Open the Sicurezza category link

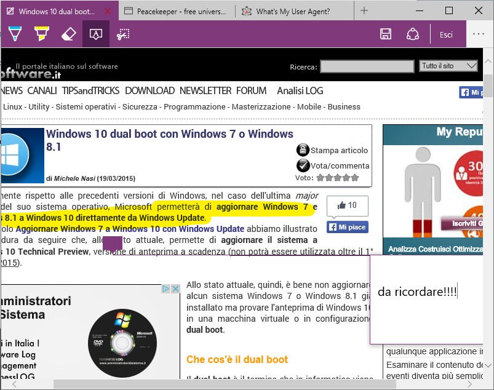140,107
